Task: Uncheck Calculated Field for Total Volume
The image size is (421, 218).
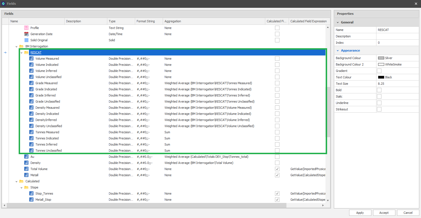Action: click(277, 169)
